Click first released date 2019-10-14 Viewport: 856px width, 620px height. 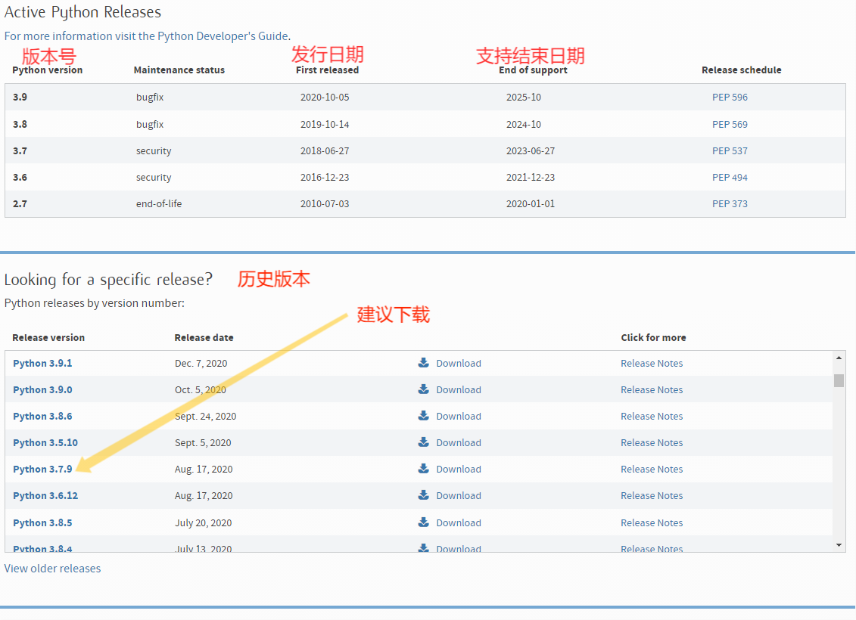(325, 124)
